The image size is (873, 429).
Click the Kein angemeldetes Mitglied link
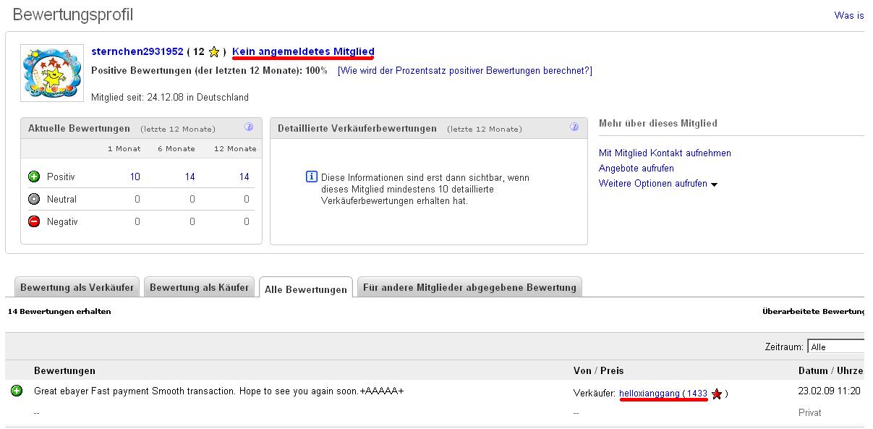point(303,51)
